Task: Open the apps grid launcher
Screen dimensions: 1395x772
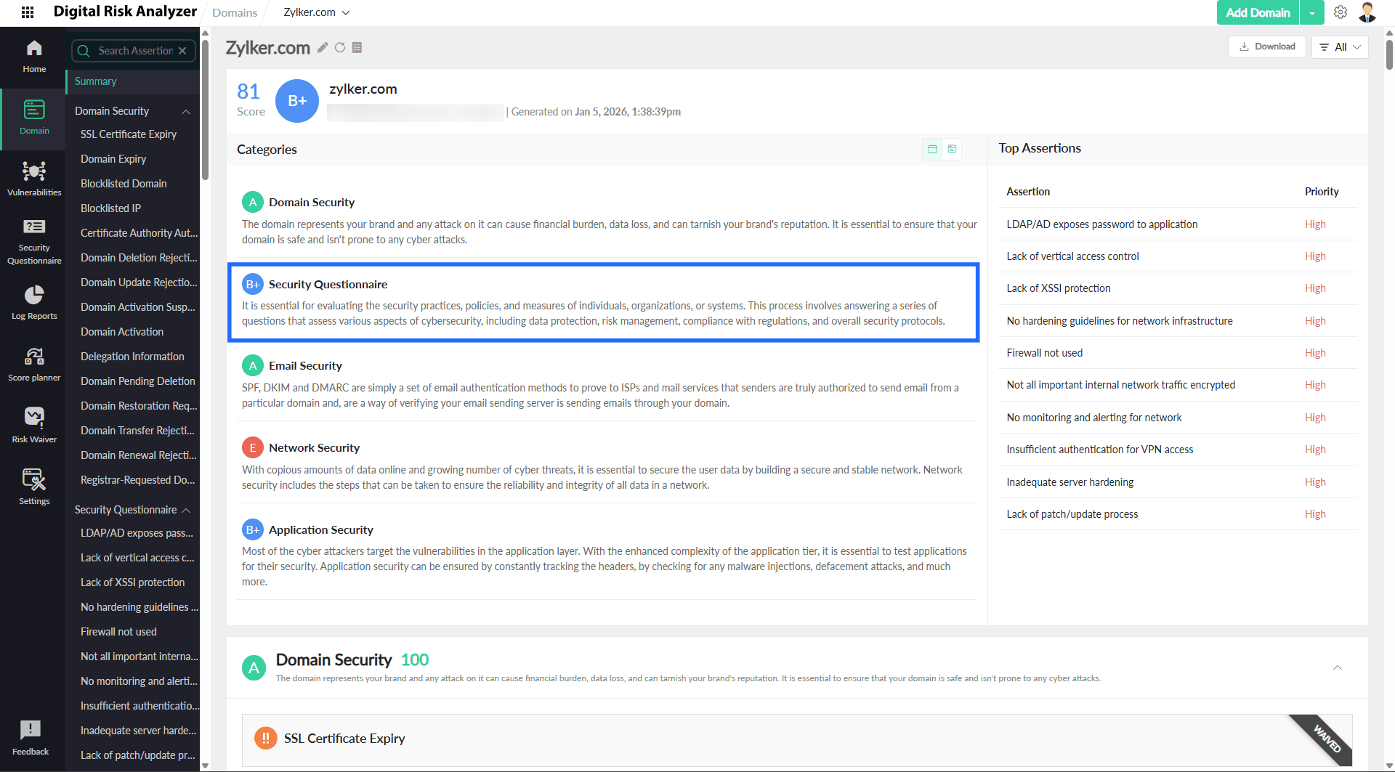Action: (28, 12)
